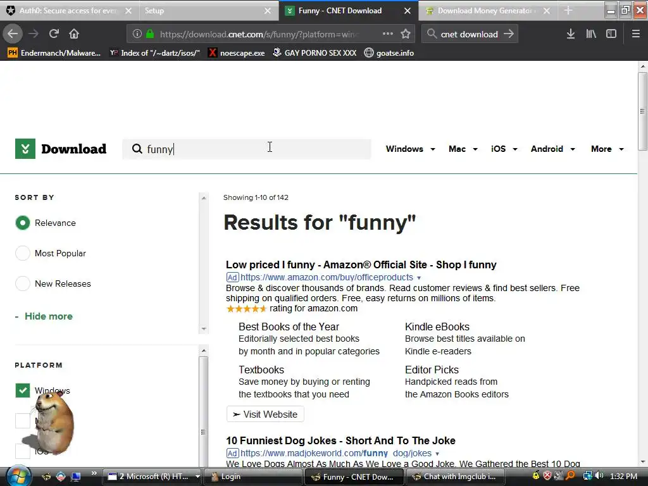Show hidden quick launch items chevron

click(x=94, y=473)
